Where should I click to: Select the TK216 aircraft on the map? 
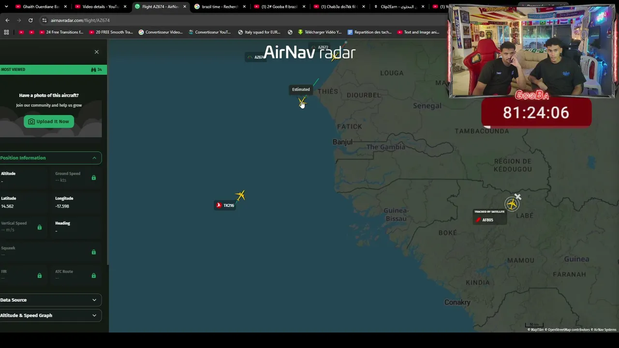click(x=240, y=195)
